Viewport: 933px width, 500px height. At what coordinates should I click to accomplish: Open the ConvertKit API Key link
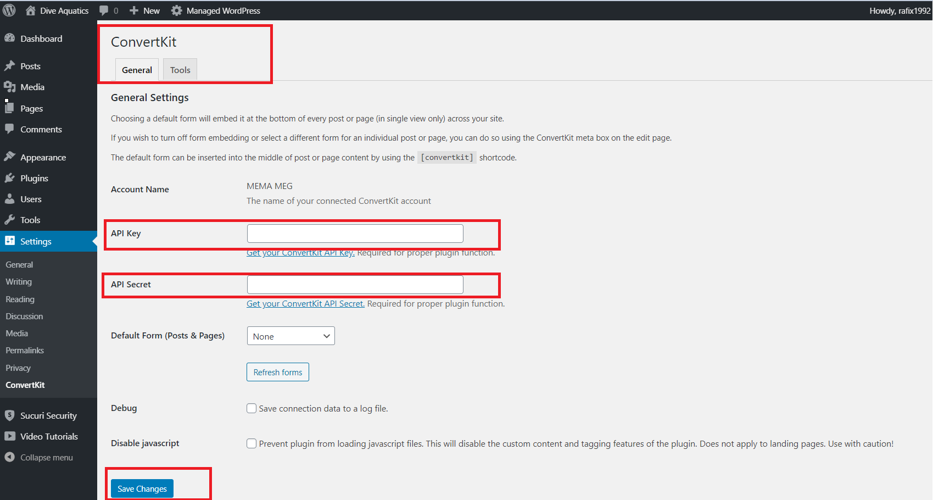[300, 252]
